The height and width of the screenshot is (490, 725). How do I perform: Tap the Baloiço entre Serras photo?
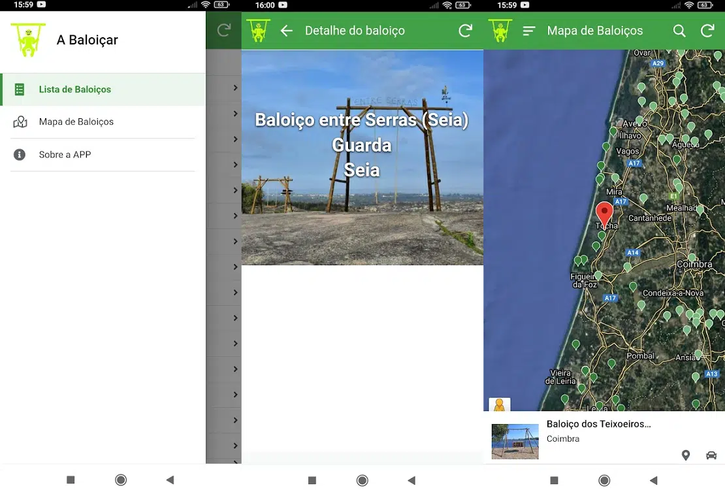click(362, 157)
